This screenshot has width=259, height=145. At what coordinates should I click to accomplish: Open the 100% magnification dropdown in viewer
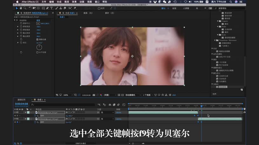pyautogui.click(x=68, y=95)
